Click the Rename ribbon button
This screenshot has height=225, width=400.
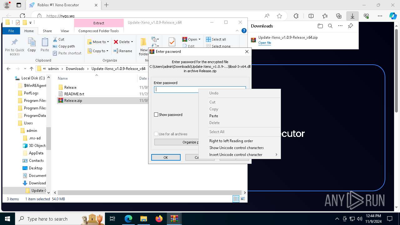pyautogui.click(x=123, y=51)
